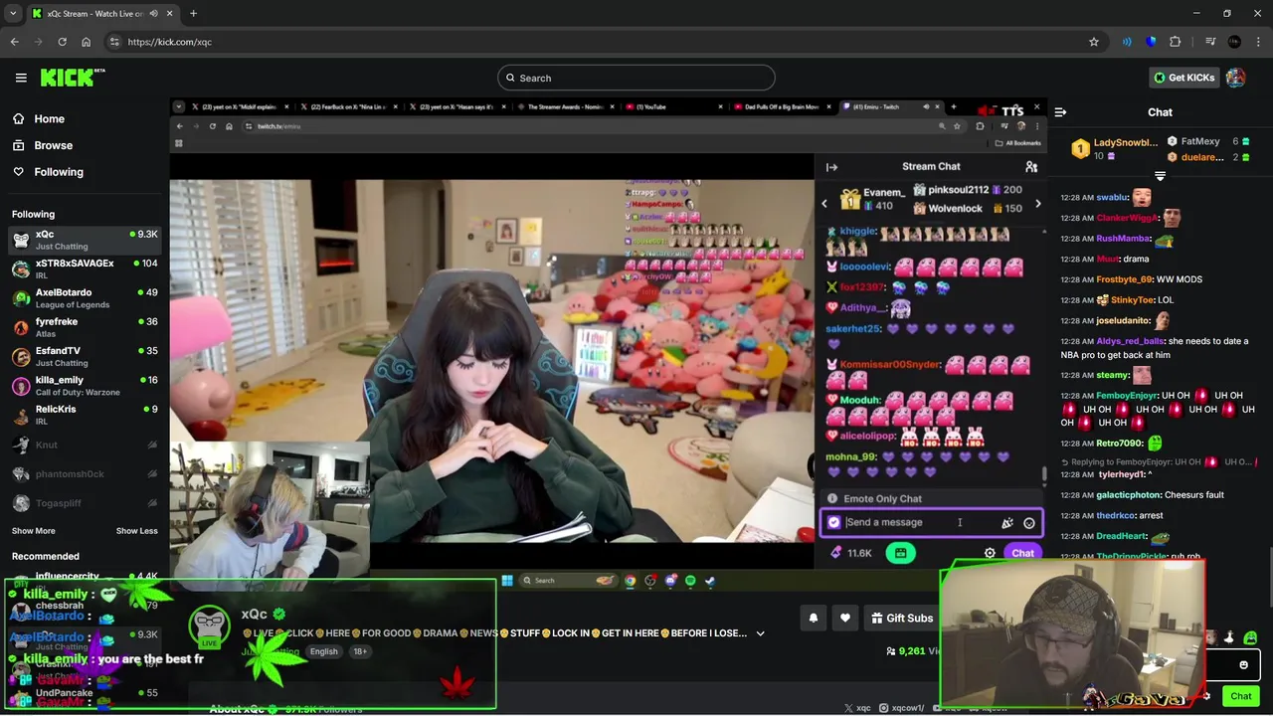Open LadySnowbl... top gifter entry
This screenshot has height=716, width=1273.
[x=1115, y=149]
